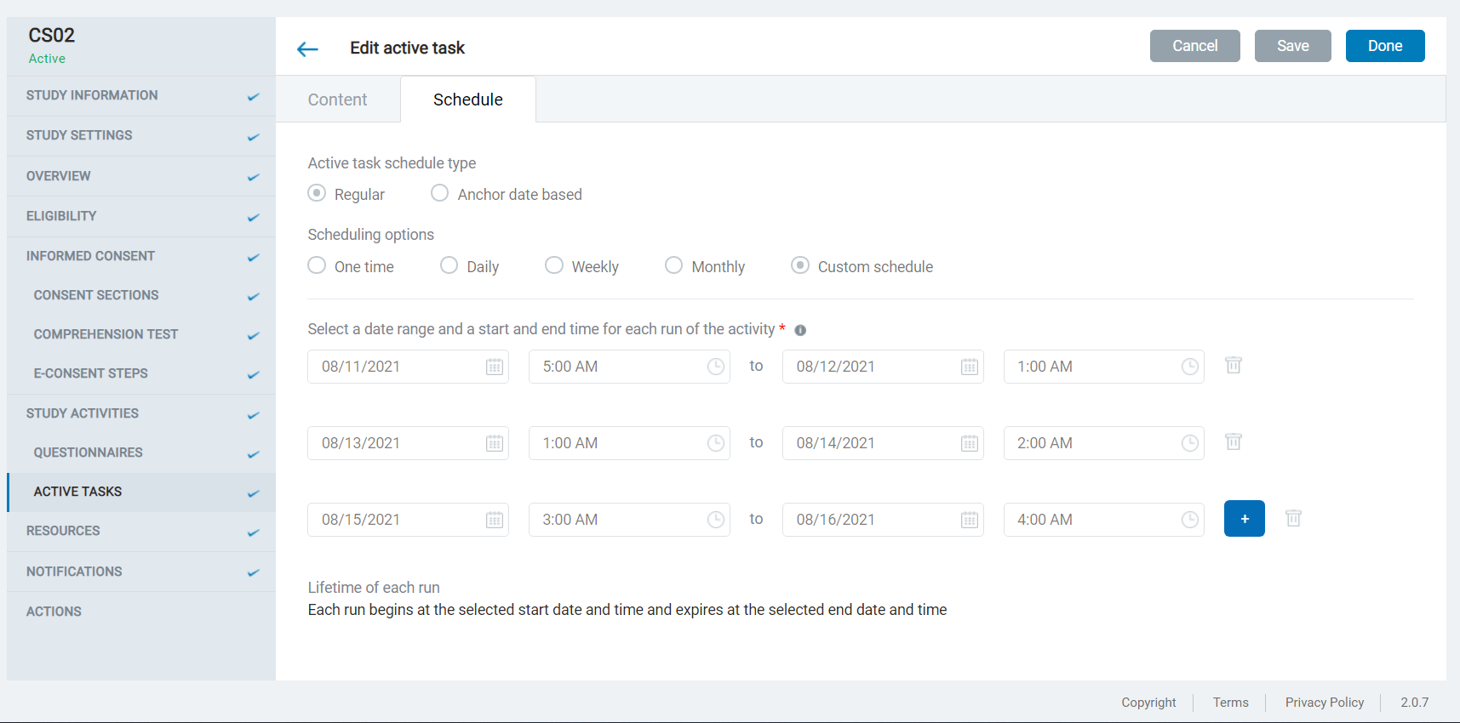Open E-Consent Steps item
Viewport: 1460px width, 723px height.
(x=141, y=373)
